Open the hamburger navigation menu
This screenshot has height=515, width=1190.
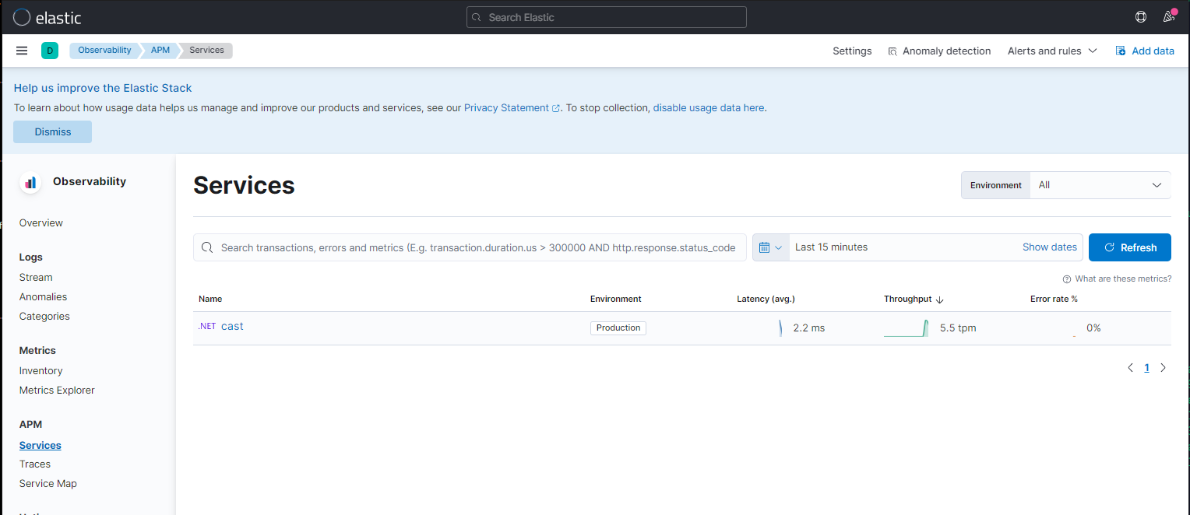22,51
